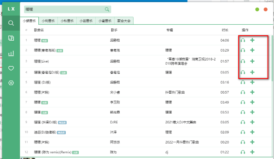The height and width of the screenshot is (159, 274).
Task: Play row 6 暖暖(片段) by 宋小睿
Action: pos(243,92)
